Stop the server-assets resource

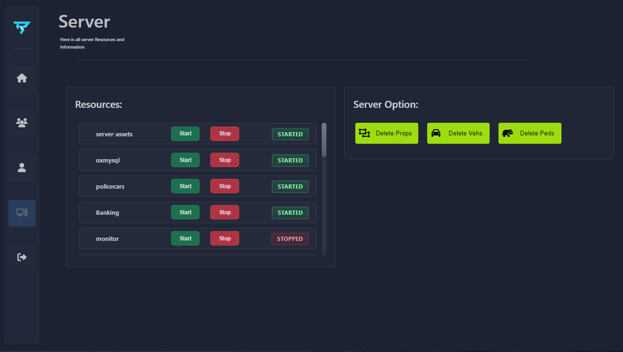225,134
